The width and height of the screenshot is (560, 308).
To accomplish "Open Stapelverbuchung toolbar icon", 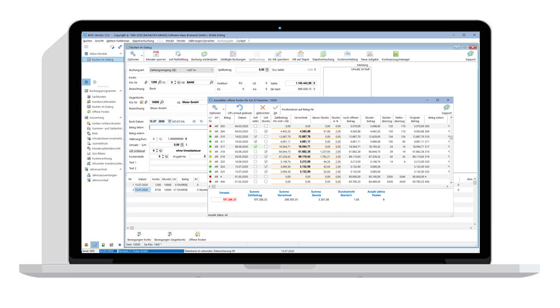I will (x=323, y=54).
